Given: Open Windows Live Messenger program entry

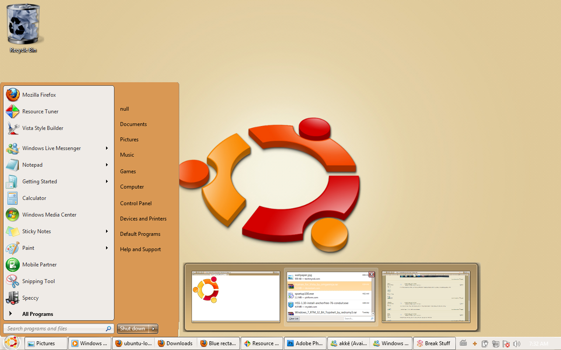Looking at the screenshot, I should point(59,148).
